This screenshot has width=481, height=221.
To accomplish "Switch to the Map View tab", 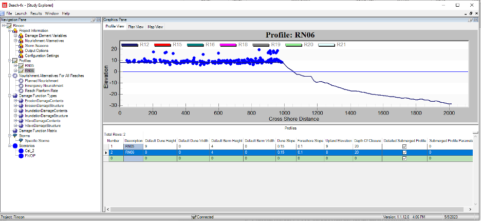I will pyautogui.click(x=155, y=27).
